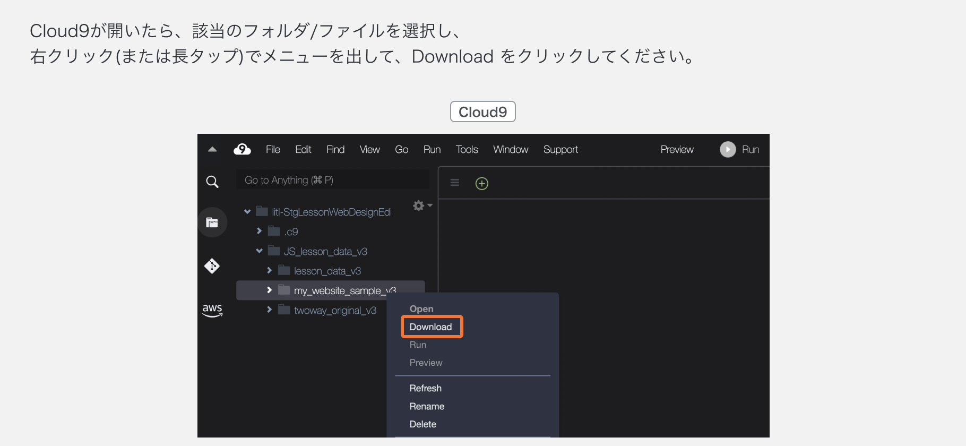Select the itl-StgLessonWebDesignEdi root name
The image size is (966, 446).
(331, 212)
